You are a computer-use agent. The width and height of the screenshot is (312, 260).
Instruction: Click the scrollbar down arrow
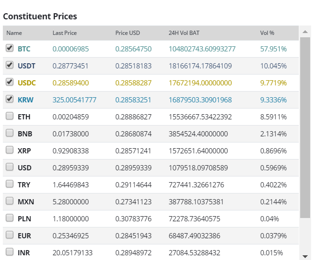305,256
